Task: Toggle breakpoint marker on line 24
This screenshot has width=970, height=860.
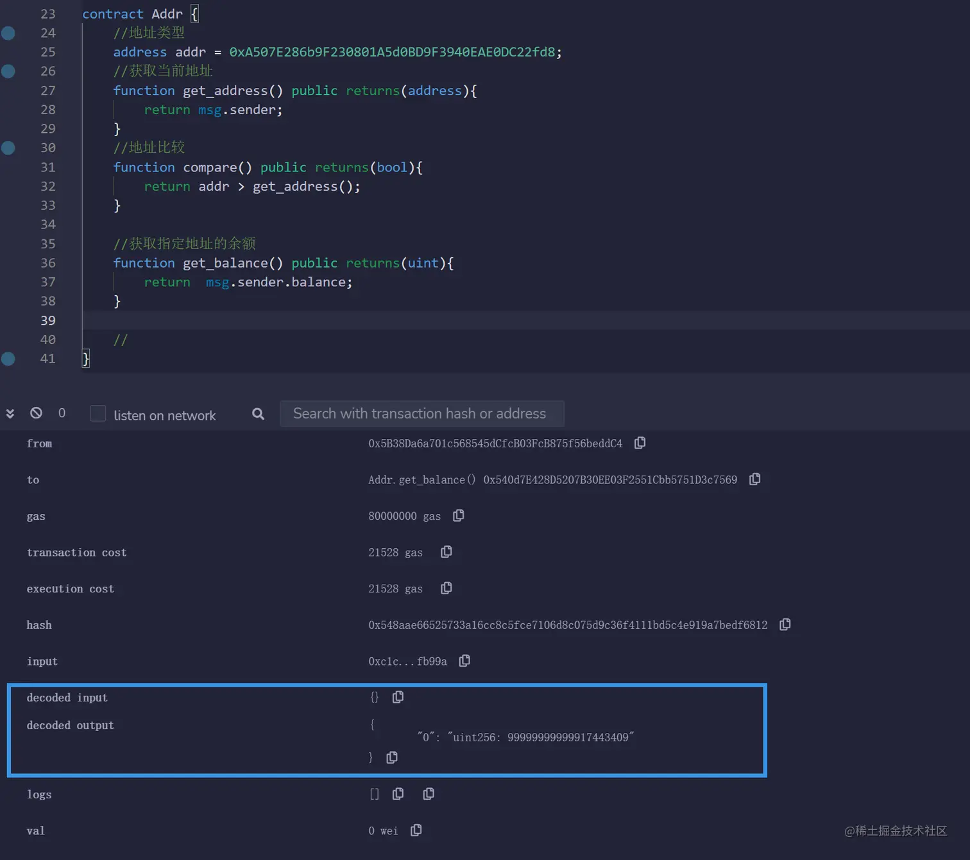Action: tap(8, 33)
